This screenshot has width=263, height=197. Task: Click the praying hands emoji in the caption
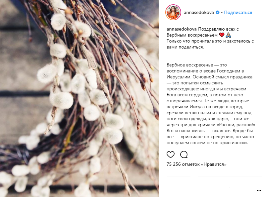[x=229, y=35]
